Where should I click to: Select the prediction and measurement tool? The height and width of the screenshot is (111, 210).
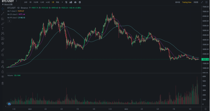tap(2, 39)
